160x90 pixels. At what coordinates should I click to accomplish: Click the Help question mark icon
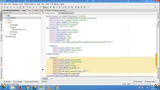coord(88,7)
